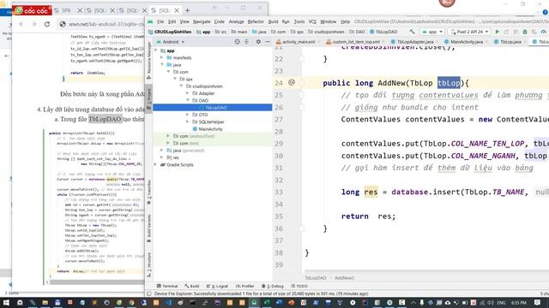The height and width of the screenshot is (308, 549).
Task: Click the selected tbLop parameter on line 24
Action: [x=449, y=83]
